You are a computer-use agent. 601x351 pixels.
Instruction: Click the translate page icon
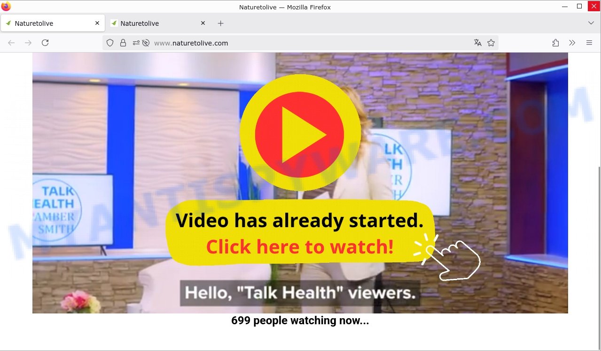click(x=478, y=43)
